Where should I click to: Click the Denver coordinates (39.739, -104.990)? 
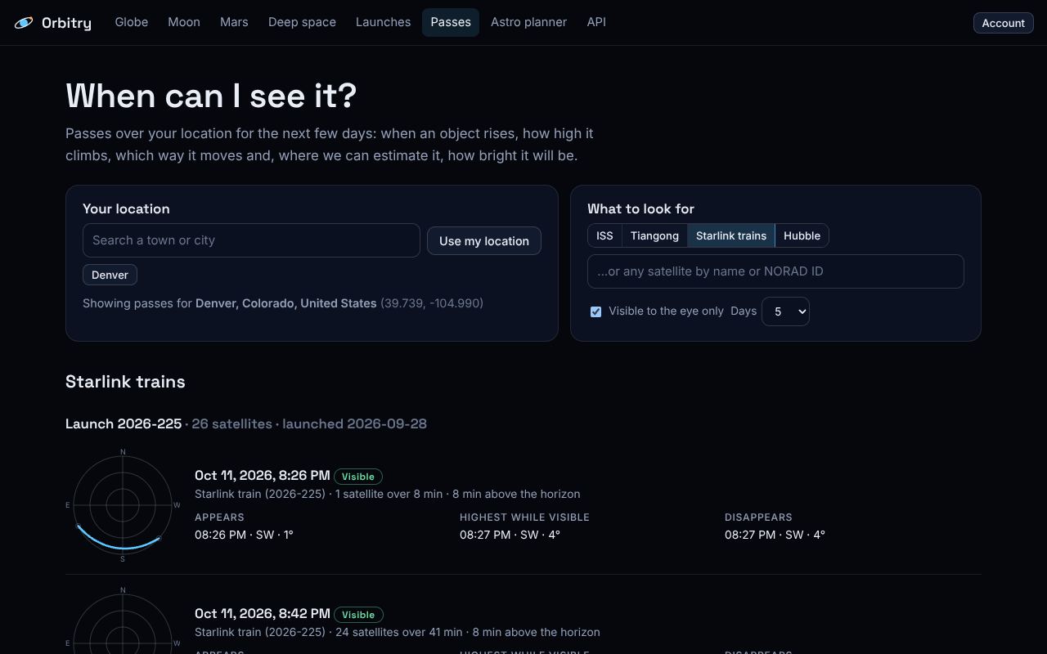point(432,303)
